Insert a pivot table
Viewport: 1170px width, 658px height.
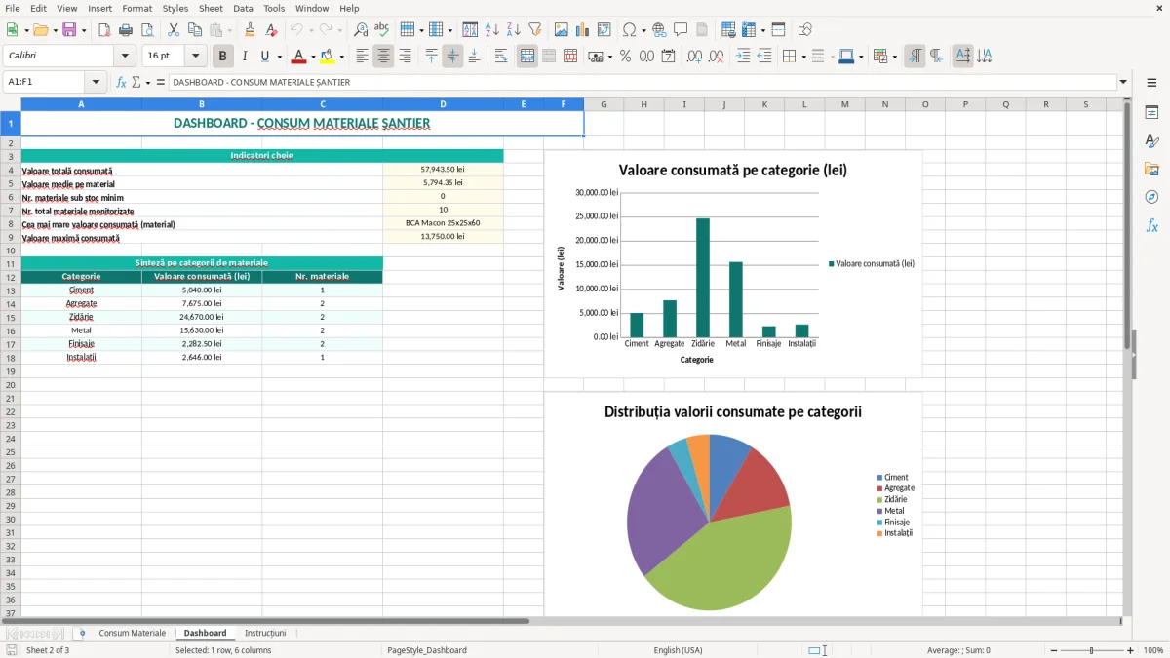pos(604,30)
